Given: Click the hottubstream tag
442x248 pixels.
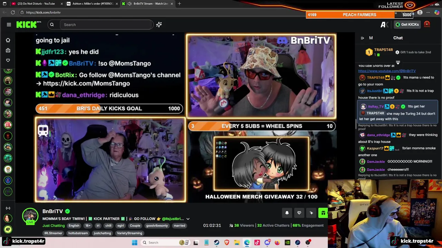Looking at the screenshot, I should [x=78, y=233].
